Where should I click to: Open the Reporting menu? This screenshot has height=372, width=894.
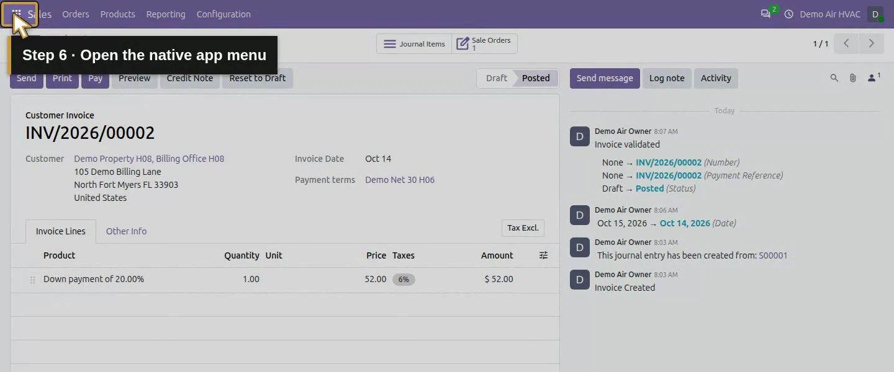tap(166, 14)
